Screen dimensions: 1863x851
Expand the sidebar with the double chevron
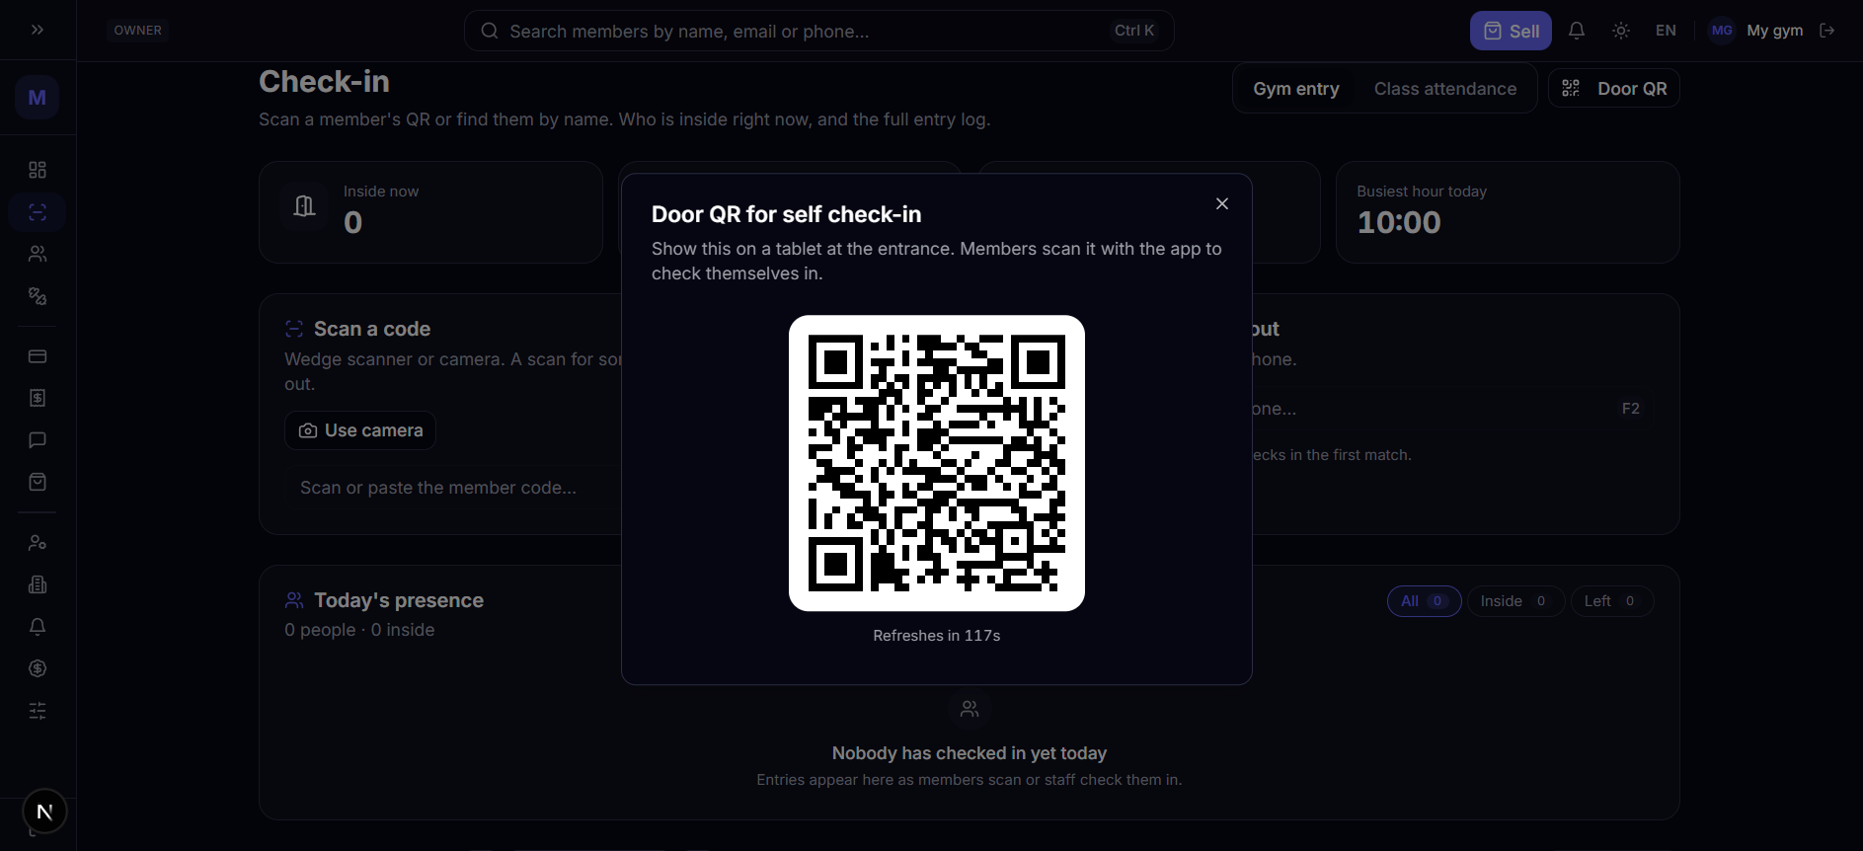pyautogui.click(x=38, y=30)
